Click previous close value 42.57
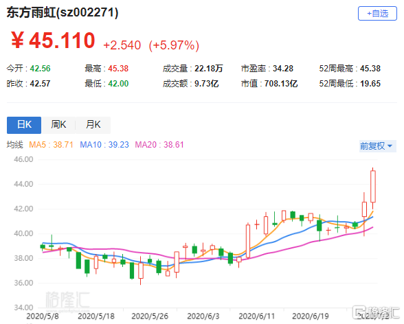 [40, 84]
